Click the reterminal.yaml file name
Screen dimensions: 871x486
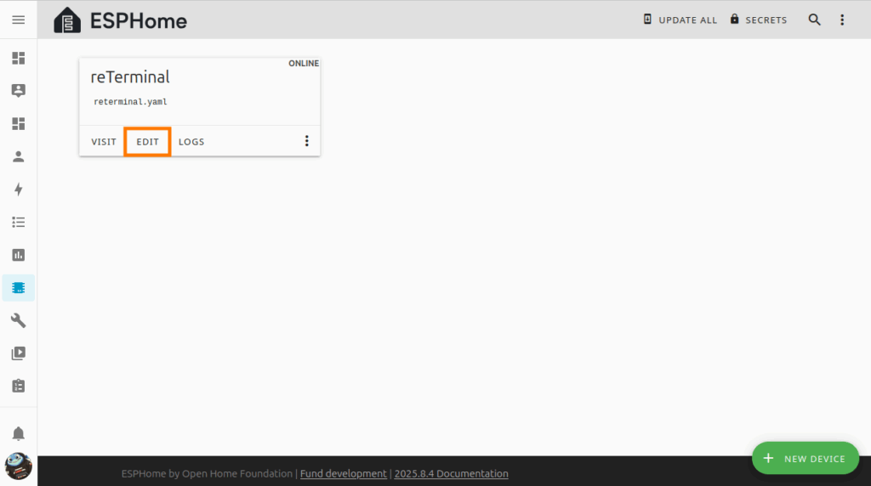point(130,101)
